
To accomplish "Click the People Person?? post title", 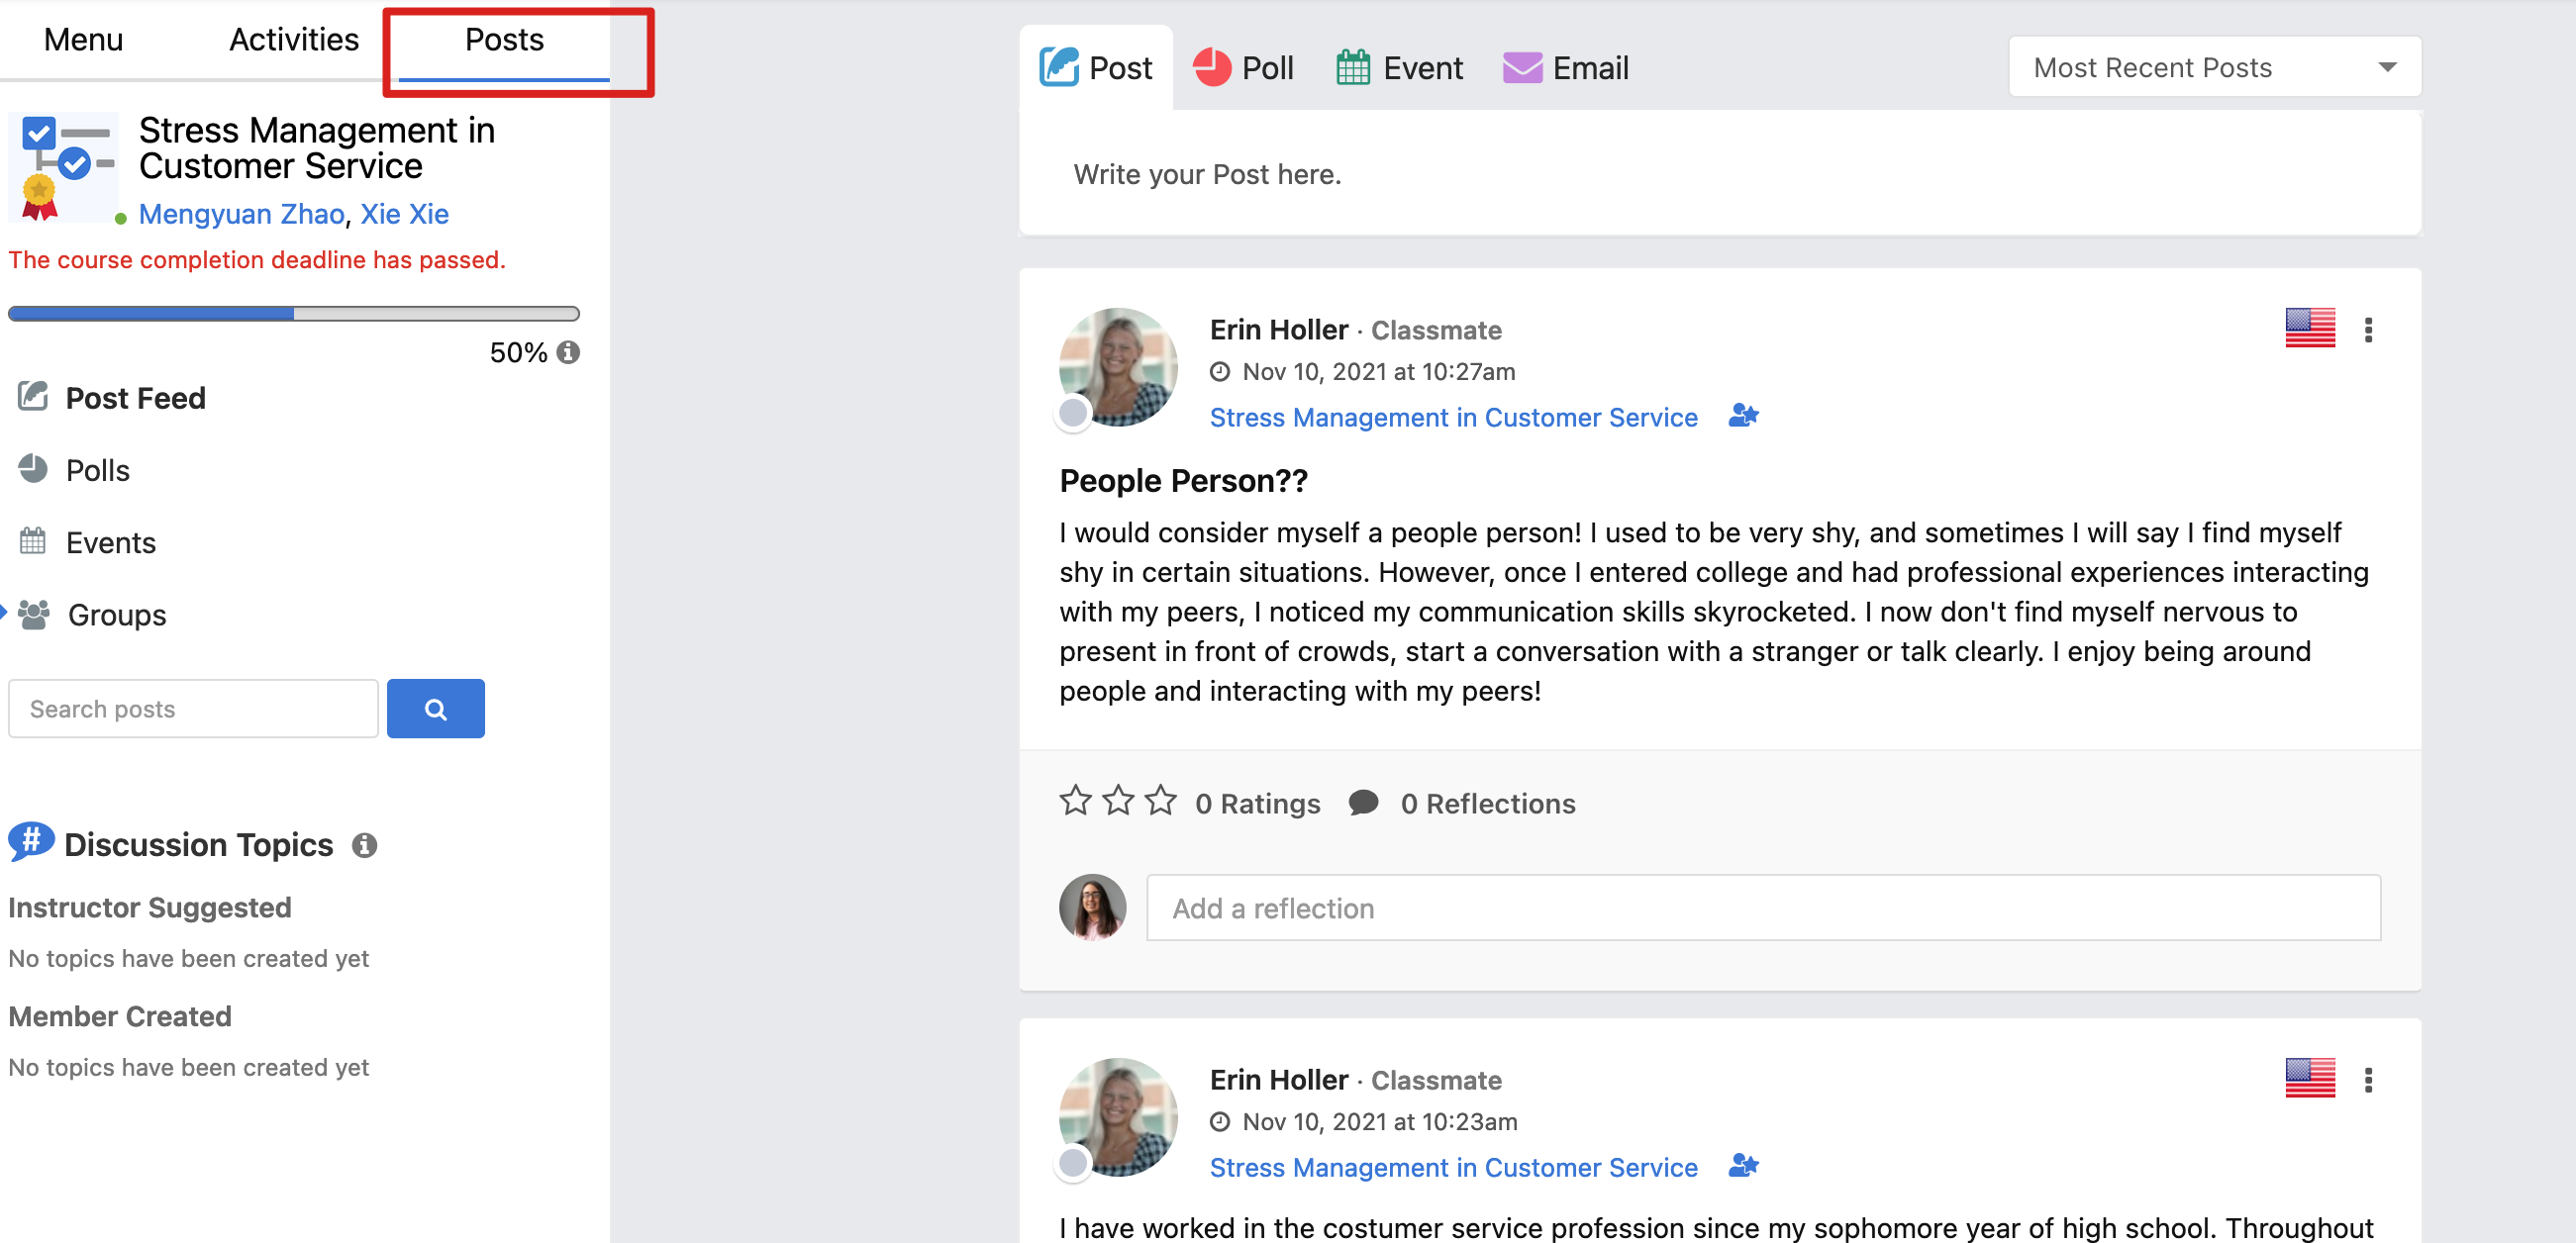I will point(1183,481).
